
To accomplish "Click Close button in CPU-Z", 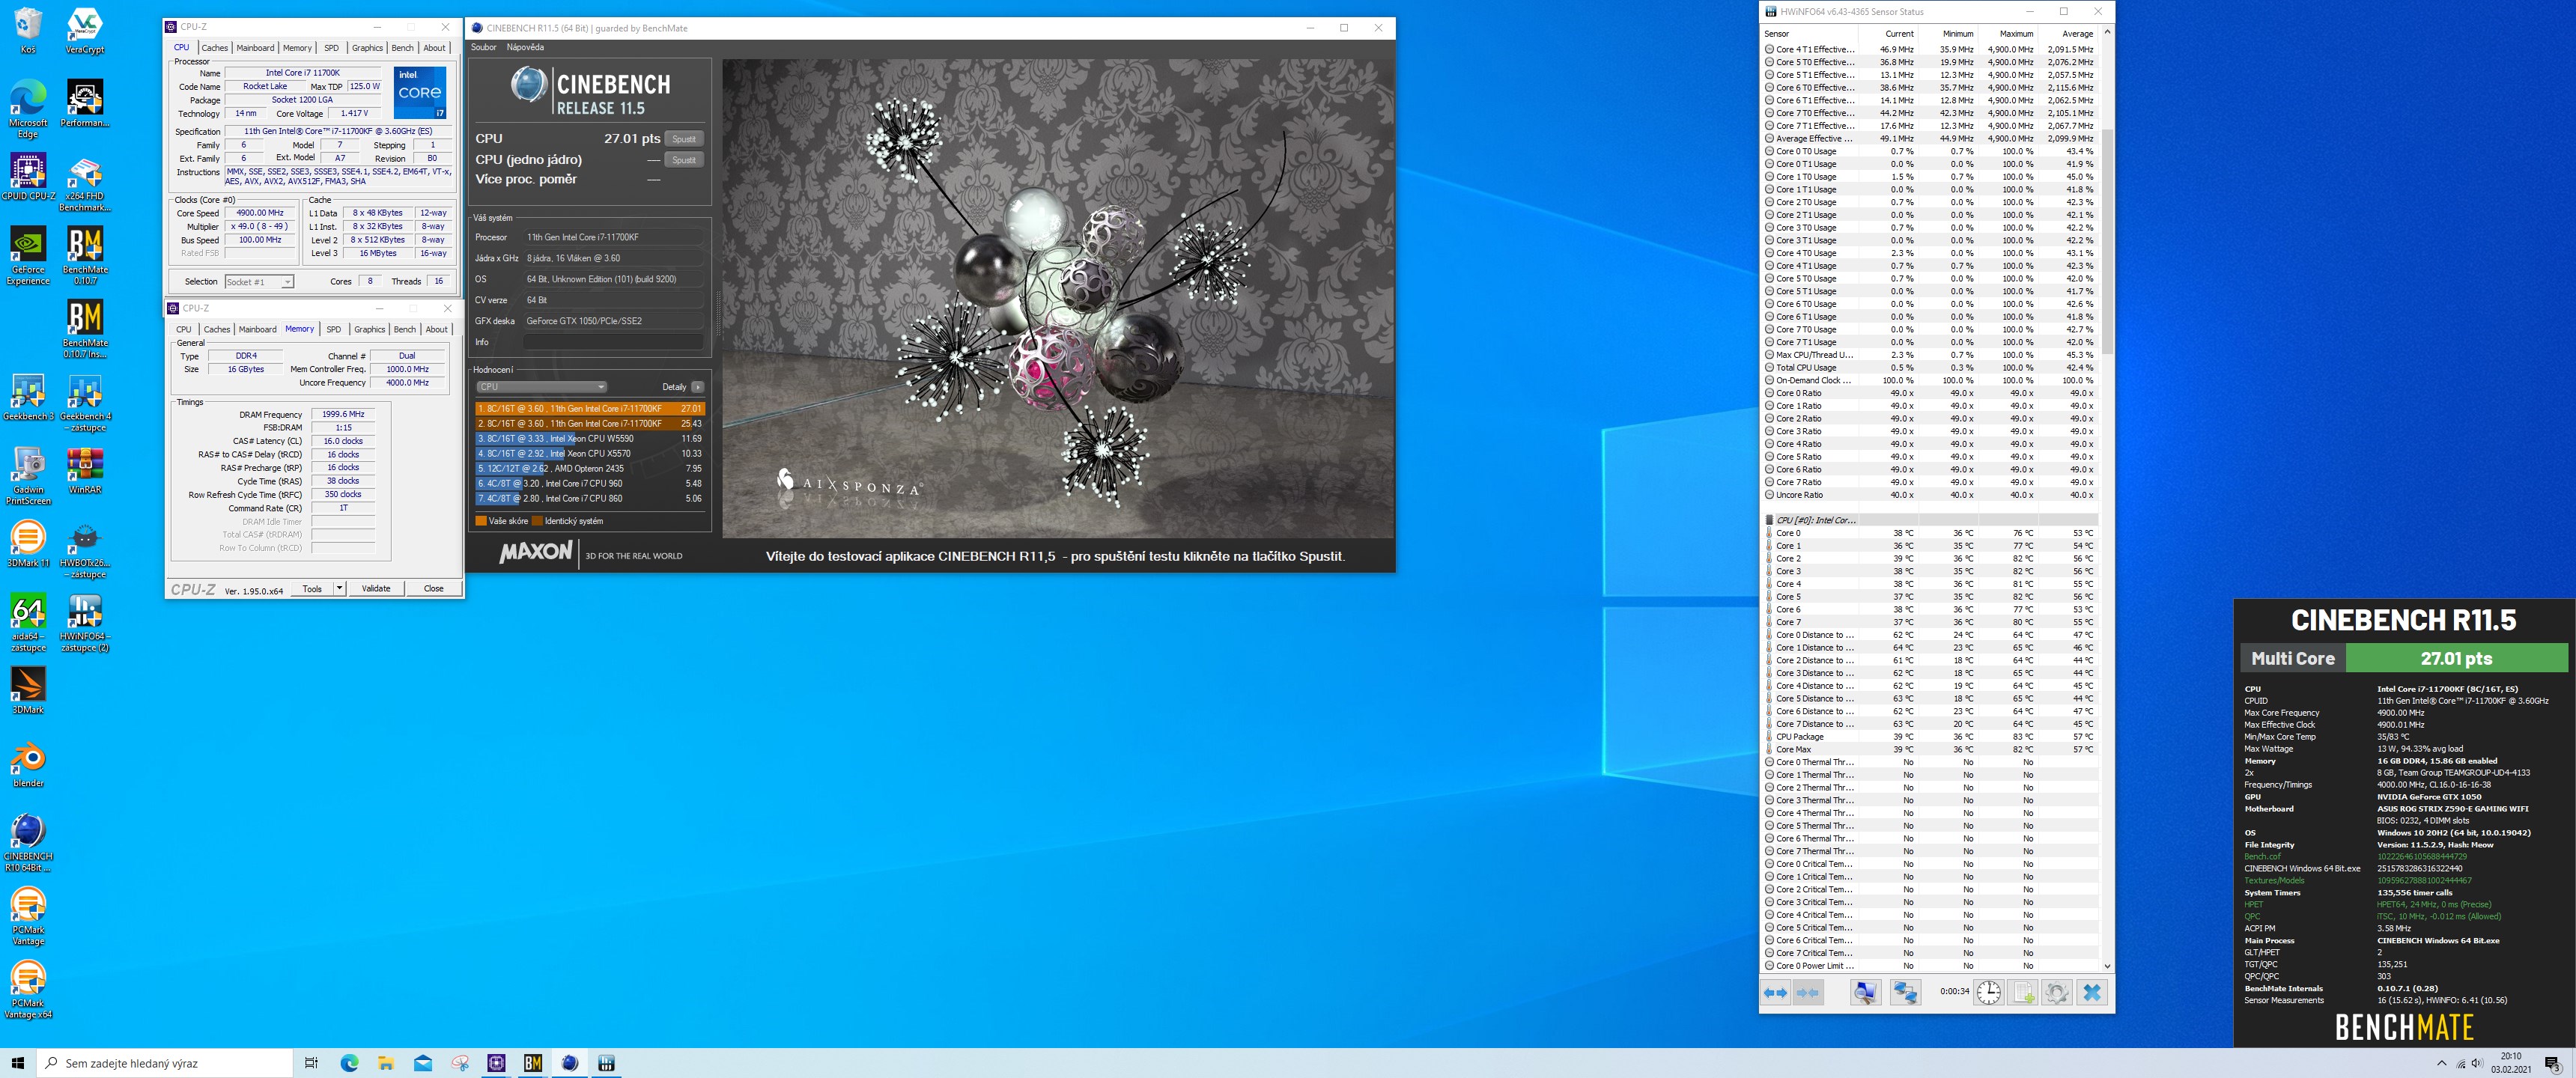I will (433, 588).
